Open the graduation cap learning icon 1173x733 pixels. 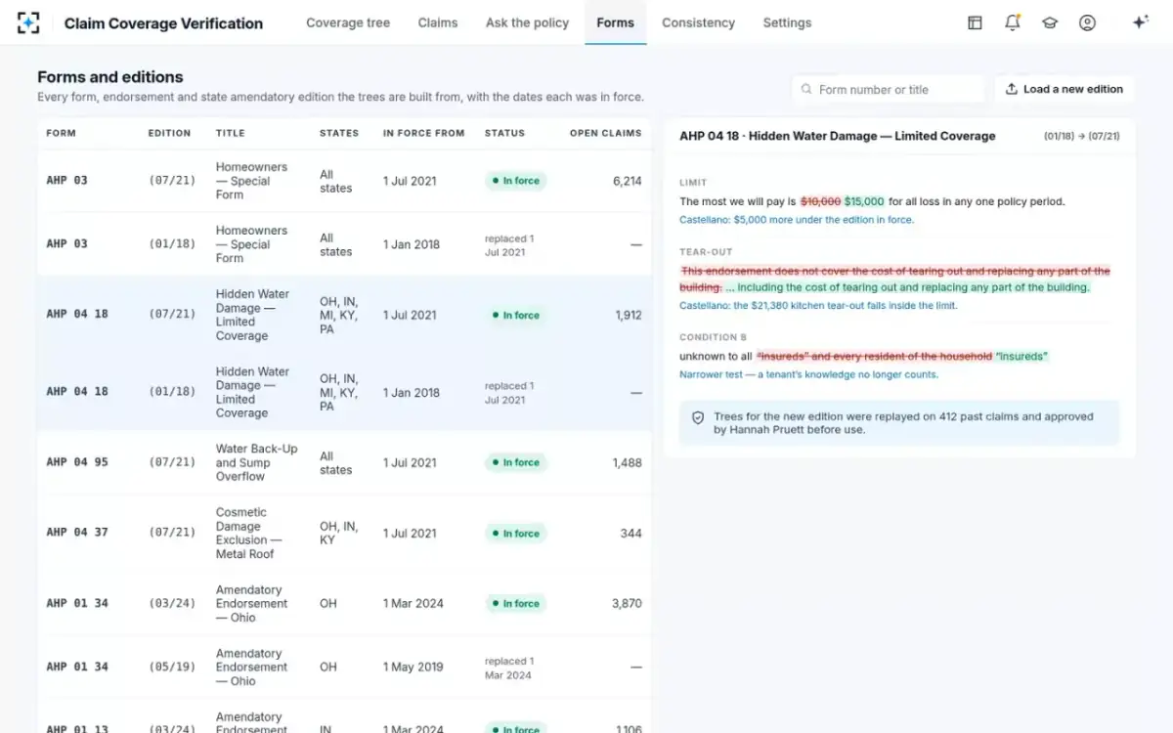[x=1050, y=22]
